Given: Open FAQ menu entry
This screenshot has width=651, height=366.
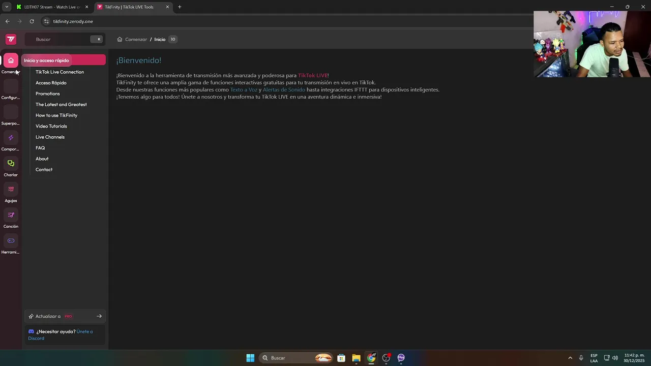Looking at the screenshot, I should click(40, 148).
